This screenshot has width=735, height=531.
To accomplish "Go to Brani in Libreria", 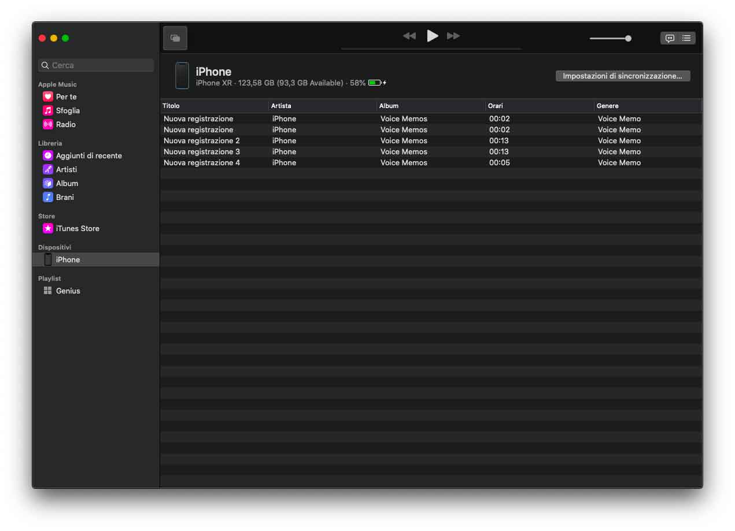I will click(65, 197).
